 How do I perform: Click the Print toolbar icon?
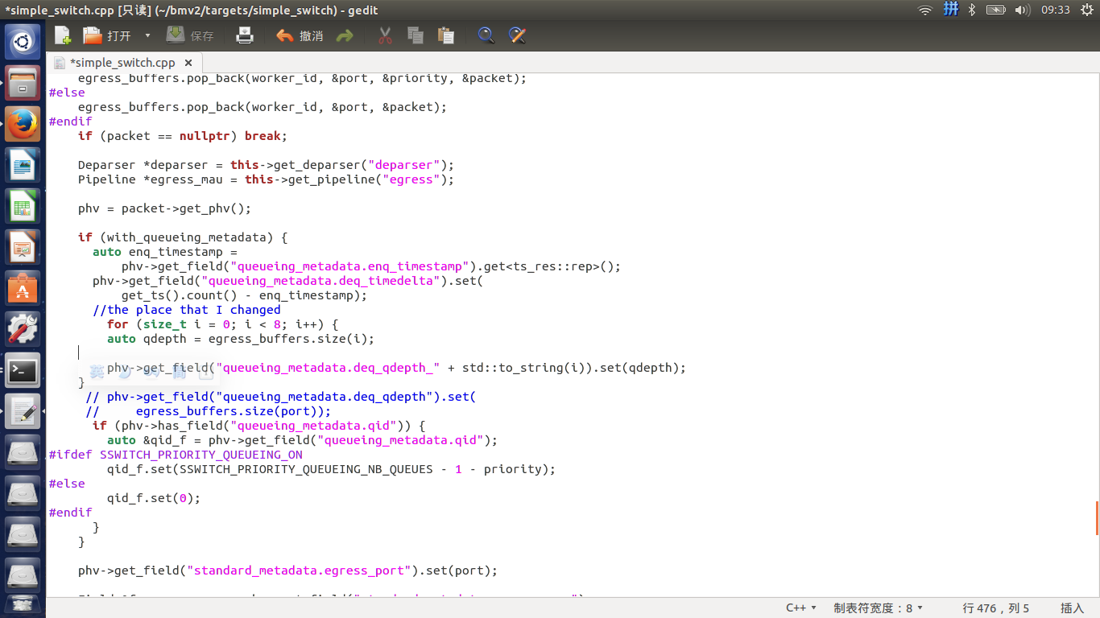click(x=245, y=35)
